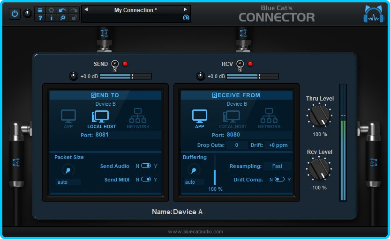
Task: Open the Resampling Fast dropdown
Action: coord(277,166)
